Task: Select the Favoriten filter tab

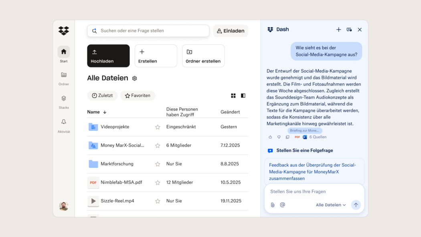Action: [138, 96]
